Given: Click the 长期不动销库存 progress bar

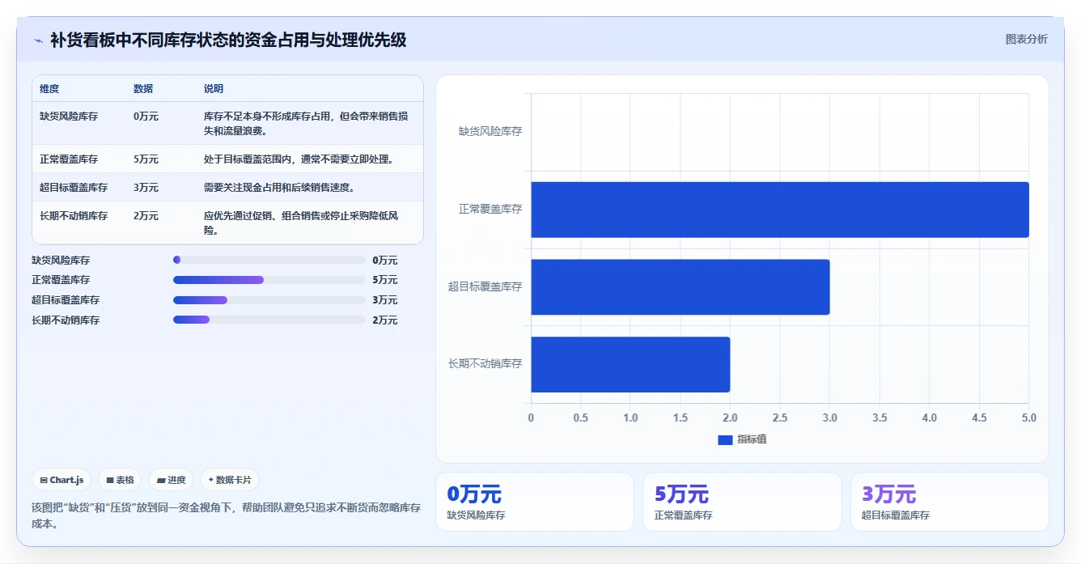Looking at the screenshot, I should pyautogui.click(x=269, y=320).
